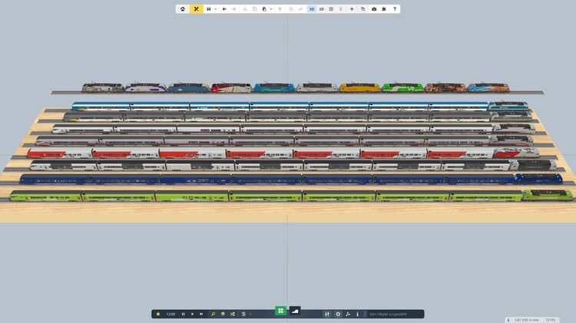Open help with the question mark icon
Image resolution: width=576 pixels, height=323 pixels.
click(x=395, y=8)
